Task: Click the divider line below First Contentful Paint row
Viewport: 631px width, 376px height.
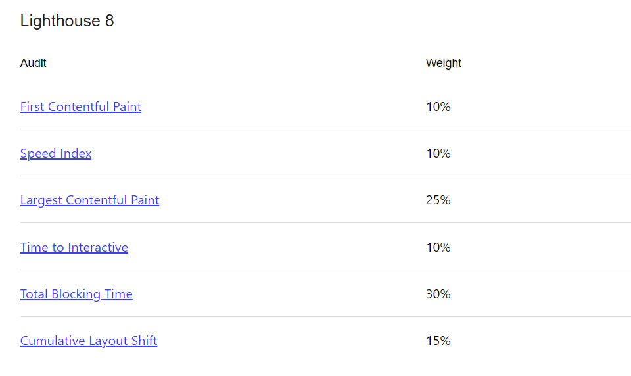Action: click(x=325, y=129)
